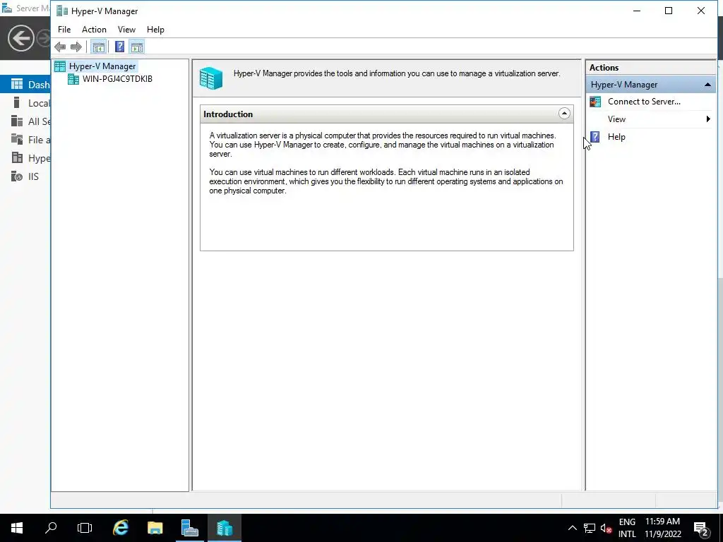Image resolution: width=723 pixels, height=542 pixels.
Task: Click the Forward arrow in Hyper-V toolbar
Action: [76, 47]
